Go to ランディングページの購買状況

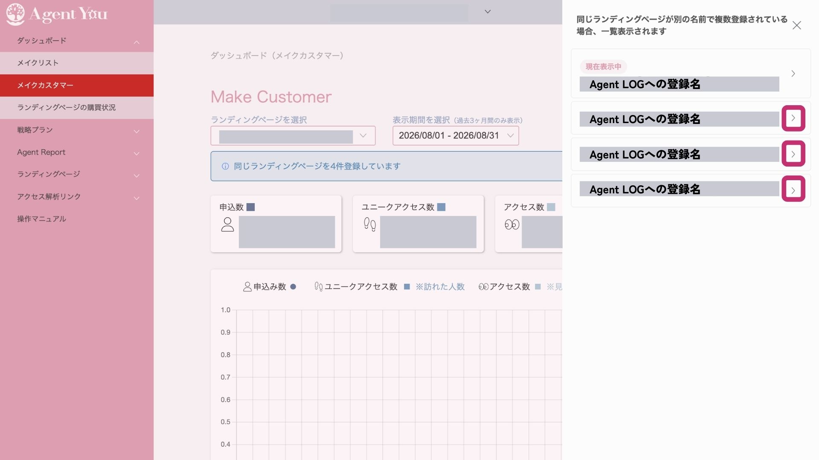(77, 107)
